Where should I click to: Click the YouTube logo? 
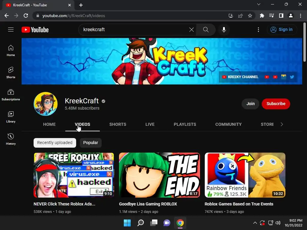(35, 30)
